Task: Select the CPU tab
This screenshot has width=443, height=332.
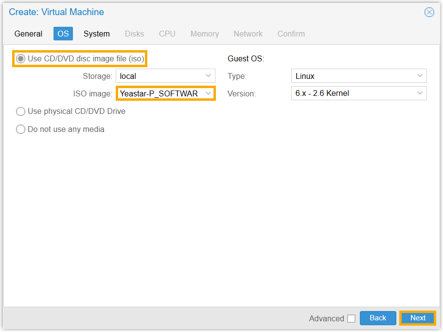Action: pyautogui.click(x=167, y=34)
